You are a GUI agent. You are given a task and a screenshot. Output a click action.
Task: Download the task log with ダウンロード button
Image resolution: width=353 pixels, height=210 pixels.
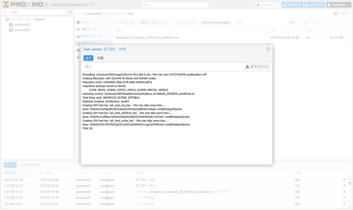[257, 67]
